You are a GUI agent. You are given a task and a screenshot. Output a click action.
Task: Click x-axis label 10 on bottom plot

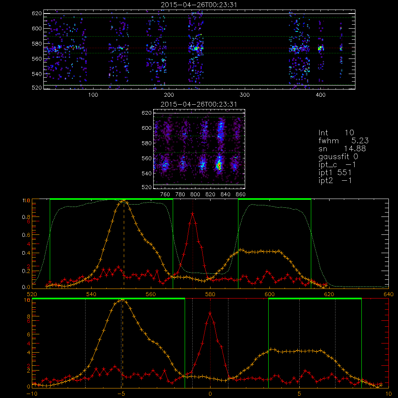pyautogui.click(x=388, y=394)
